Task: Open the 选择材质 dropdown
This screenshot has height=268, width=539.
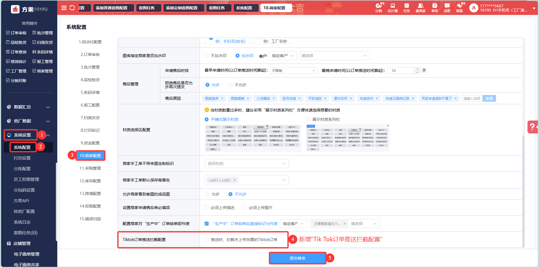Action: pos(246,163)
